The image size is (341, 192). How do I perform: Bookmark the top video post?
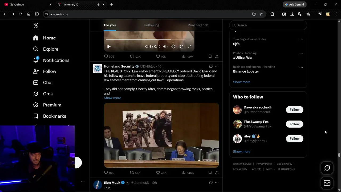point(210,57)
